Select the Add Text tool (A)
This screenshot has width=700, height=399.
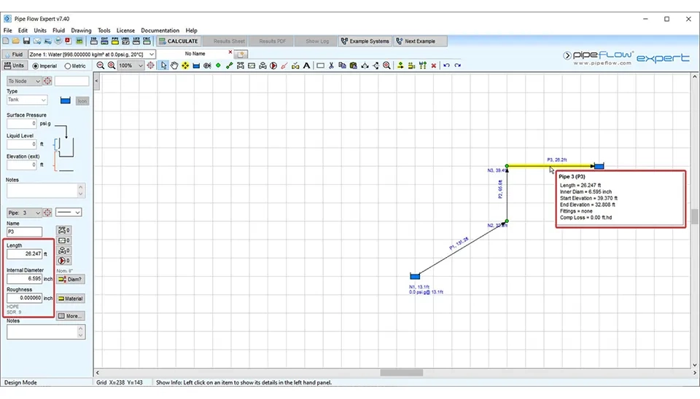[x=307, y=66]
